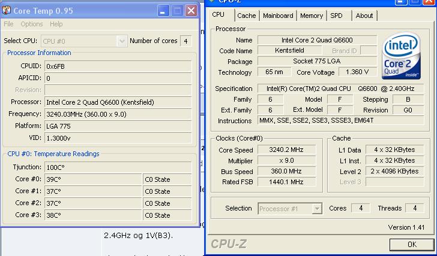Click the VID value 1.3000v
437x256 pixels.
coord(118,138)
